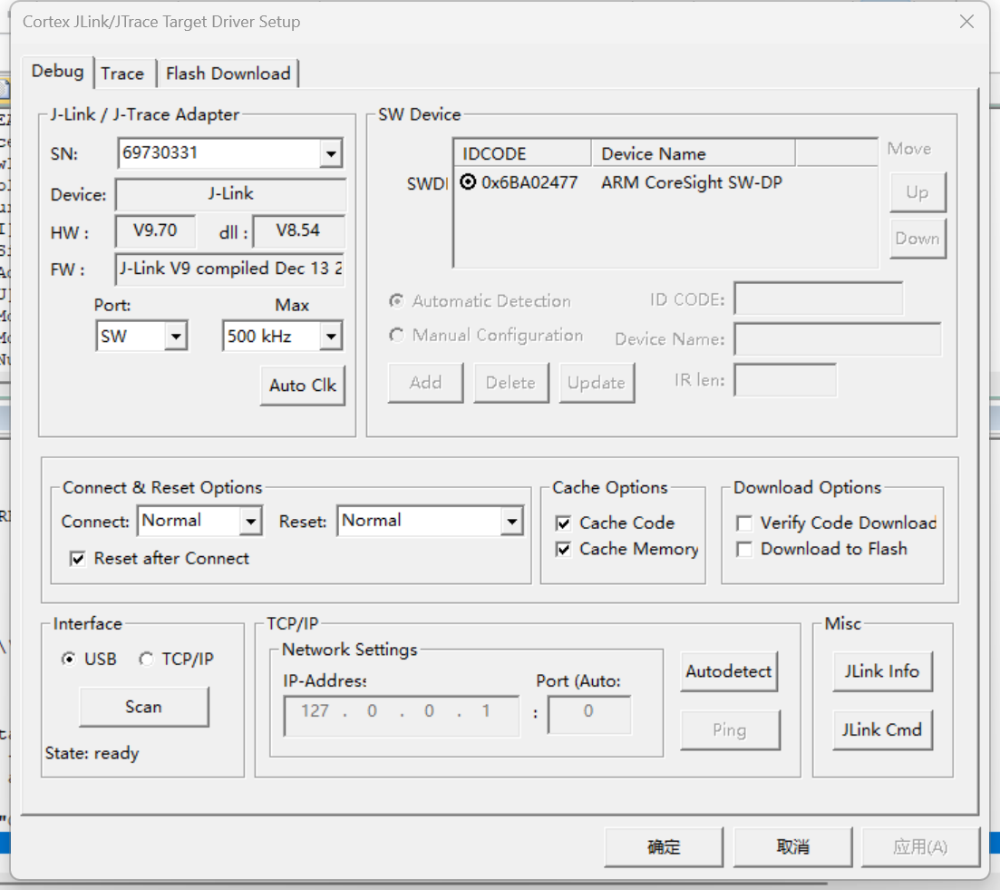The width and height of the screenshot is (1000, 890).
Task: Cancel with the 取消 button
Action: pyautogui.click(x=792, y=847)
